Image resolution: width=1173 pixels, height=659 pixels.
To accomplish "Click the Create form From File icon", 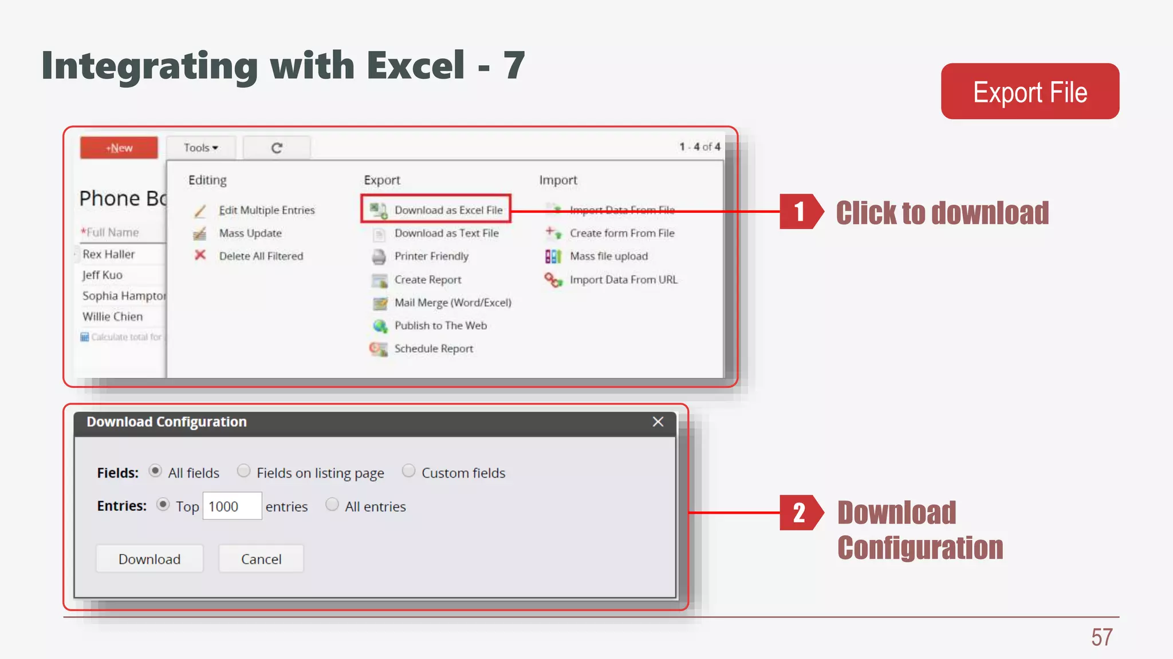I will click(553, 233).
